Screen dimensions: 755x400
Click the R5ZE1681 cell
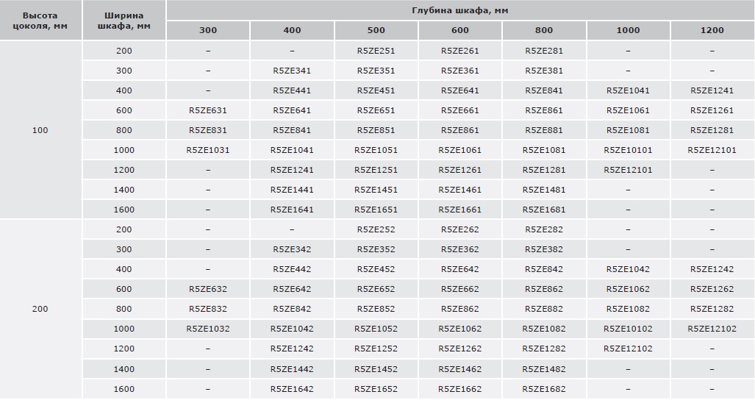click(x=544, y=210)
